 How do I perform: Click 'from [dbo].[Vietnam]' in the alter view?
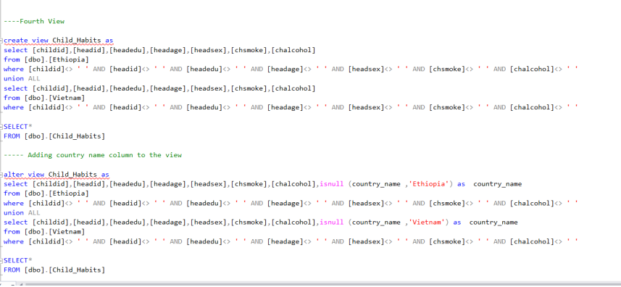(44, 232)
